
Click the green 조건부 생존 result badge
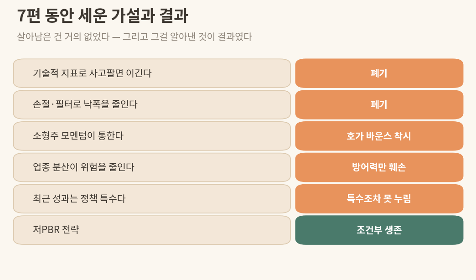tap(379, 230)
